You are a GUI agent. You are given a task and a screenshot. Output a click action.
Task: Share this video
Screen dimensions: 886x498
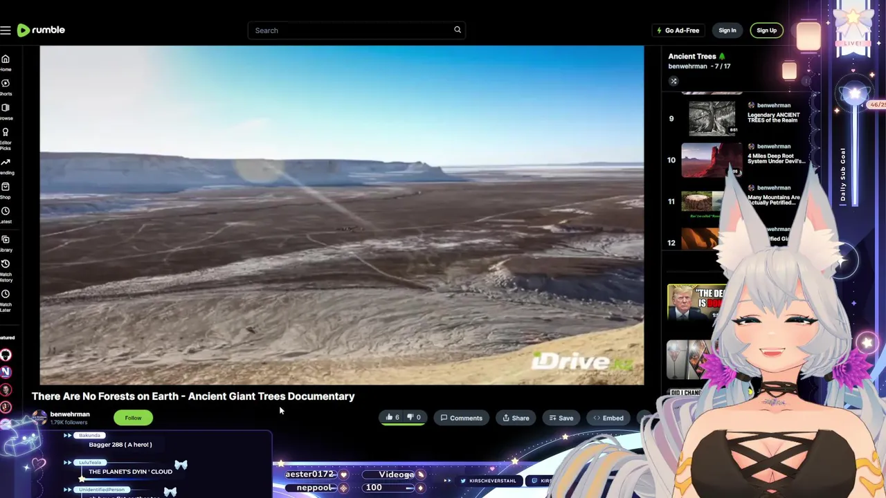coord(516,418)
